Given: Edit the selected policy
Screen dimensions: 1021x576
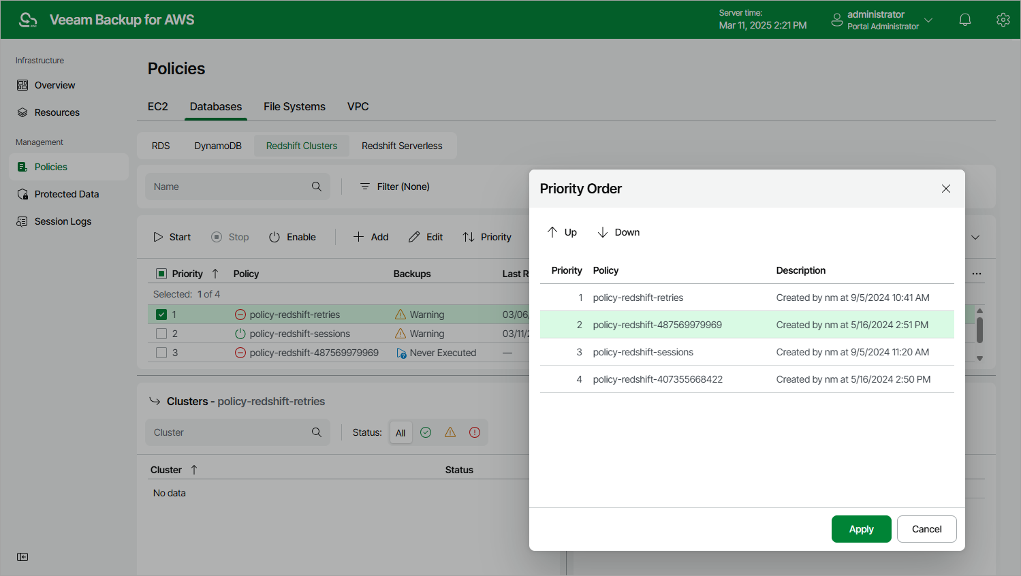Looking at the screenshot, I should (x=426, y=237).
